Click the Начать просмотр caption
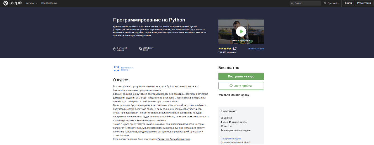The height and width of the screenshot is (145, 374). pyautogui.click(x=241, y=40)
